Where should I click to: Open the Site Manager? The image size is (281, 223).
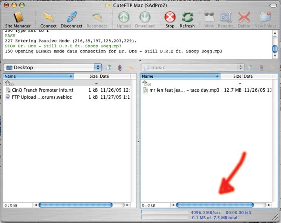click(x=18, y=20)
